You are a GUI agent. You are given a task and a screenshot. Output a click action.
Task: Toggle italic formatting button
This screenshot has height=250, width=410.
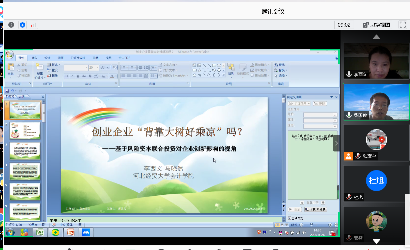(x=72, y=76)
